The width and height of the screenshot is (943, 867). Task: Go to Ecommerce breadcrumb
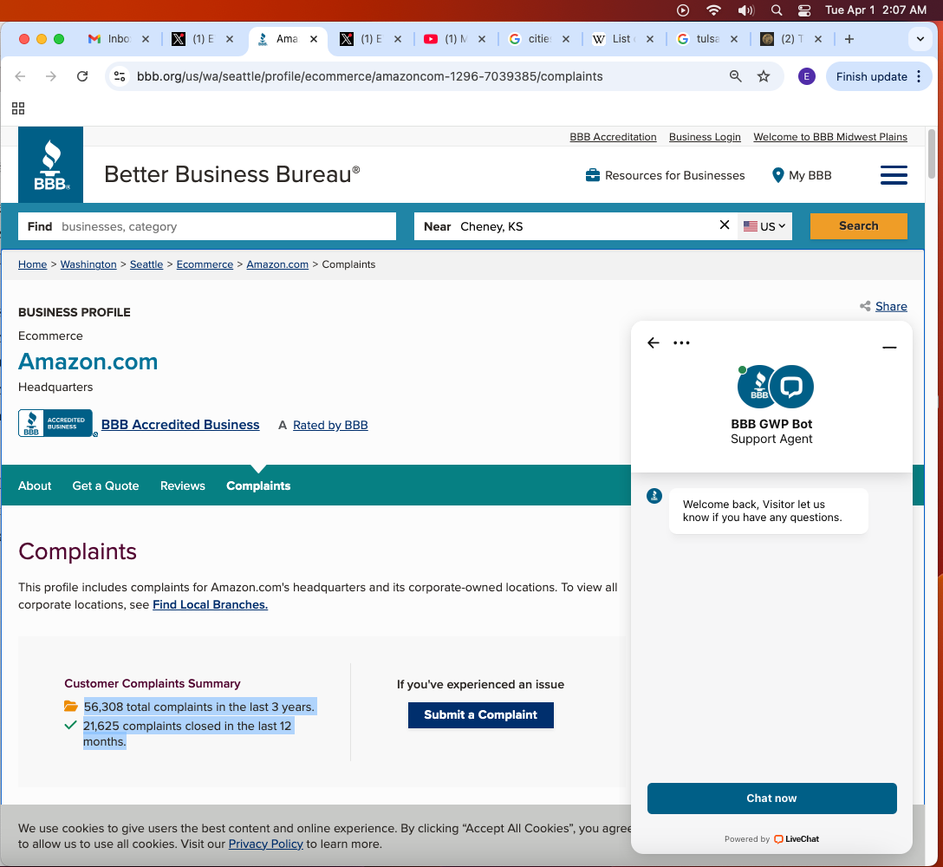[205, 264]
